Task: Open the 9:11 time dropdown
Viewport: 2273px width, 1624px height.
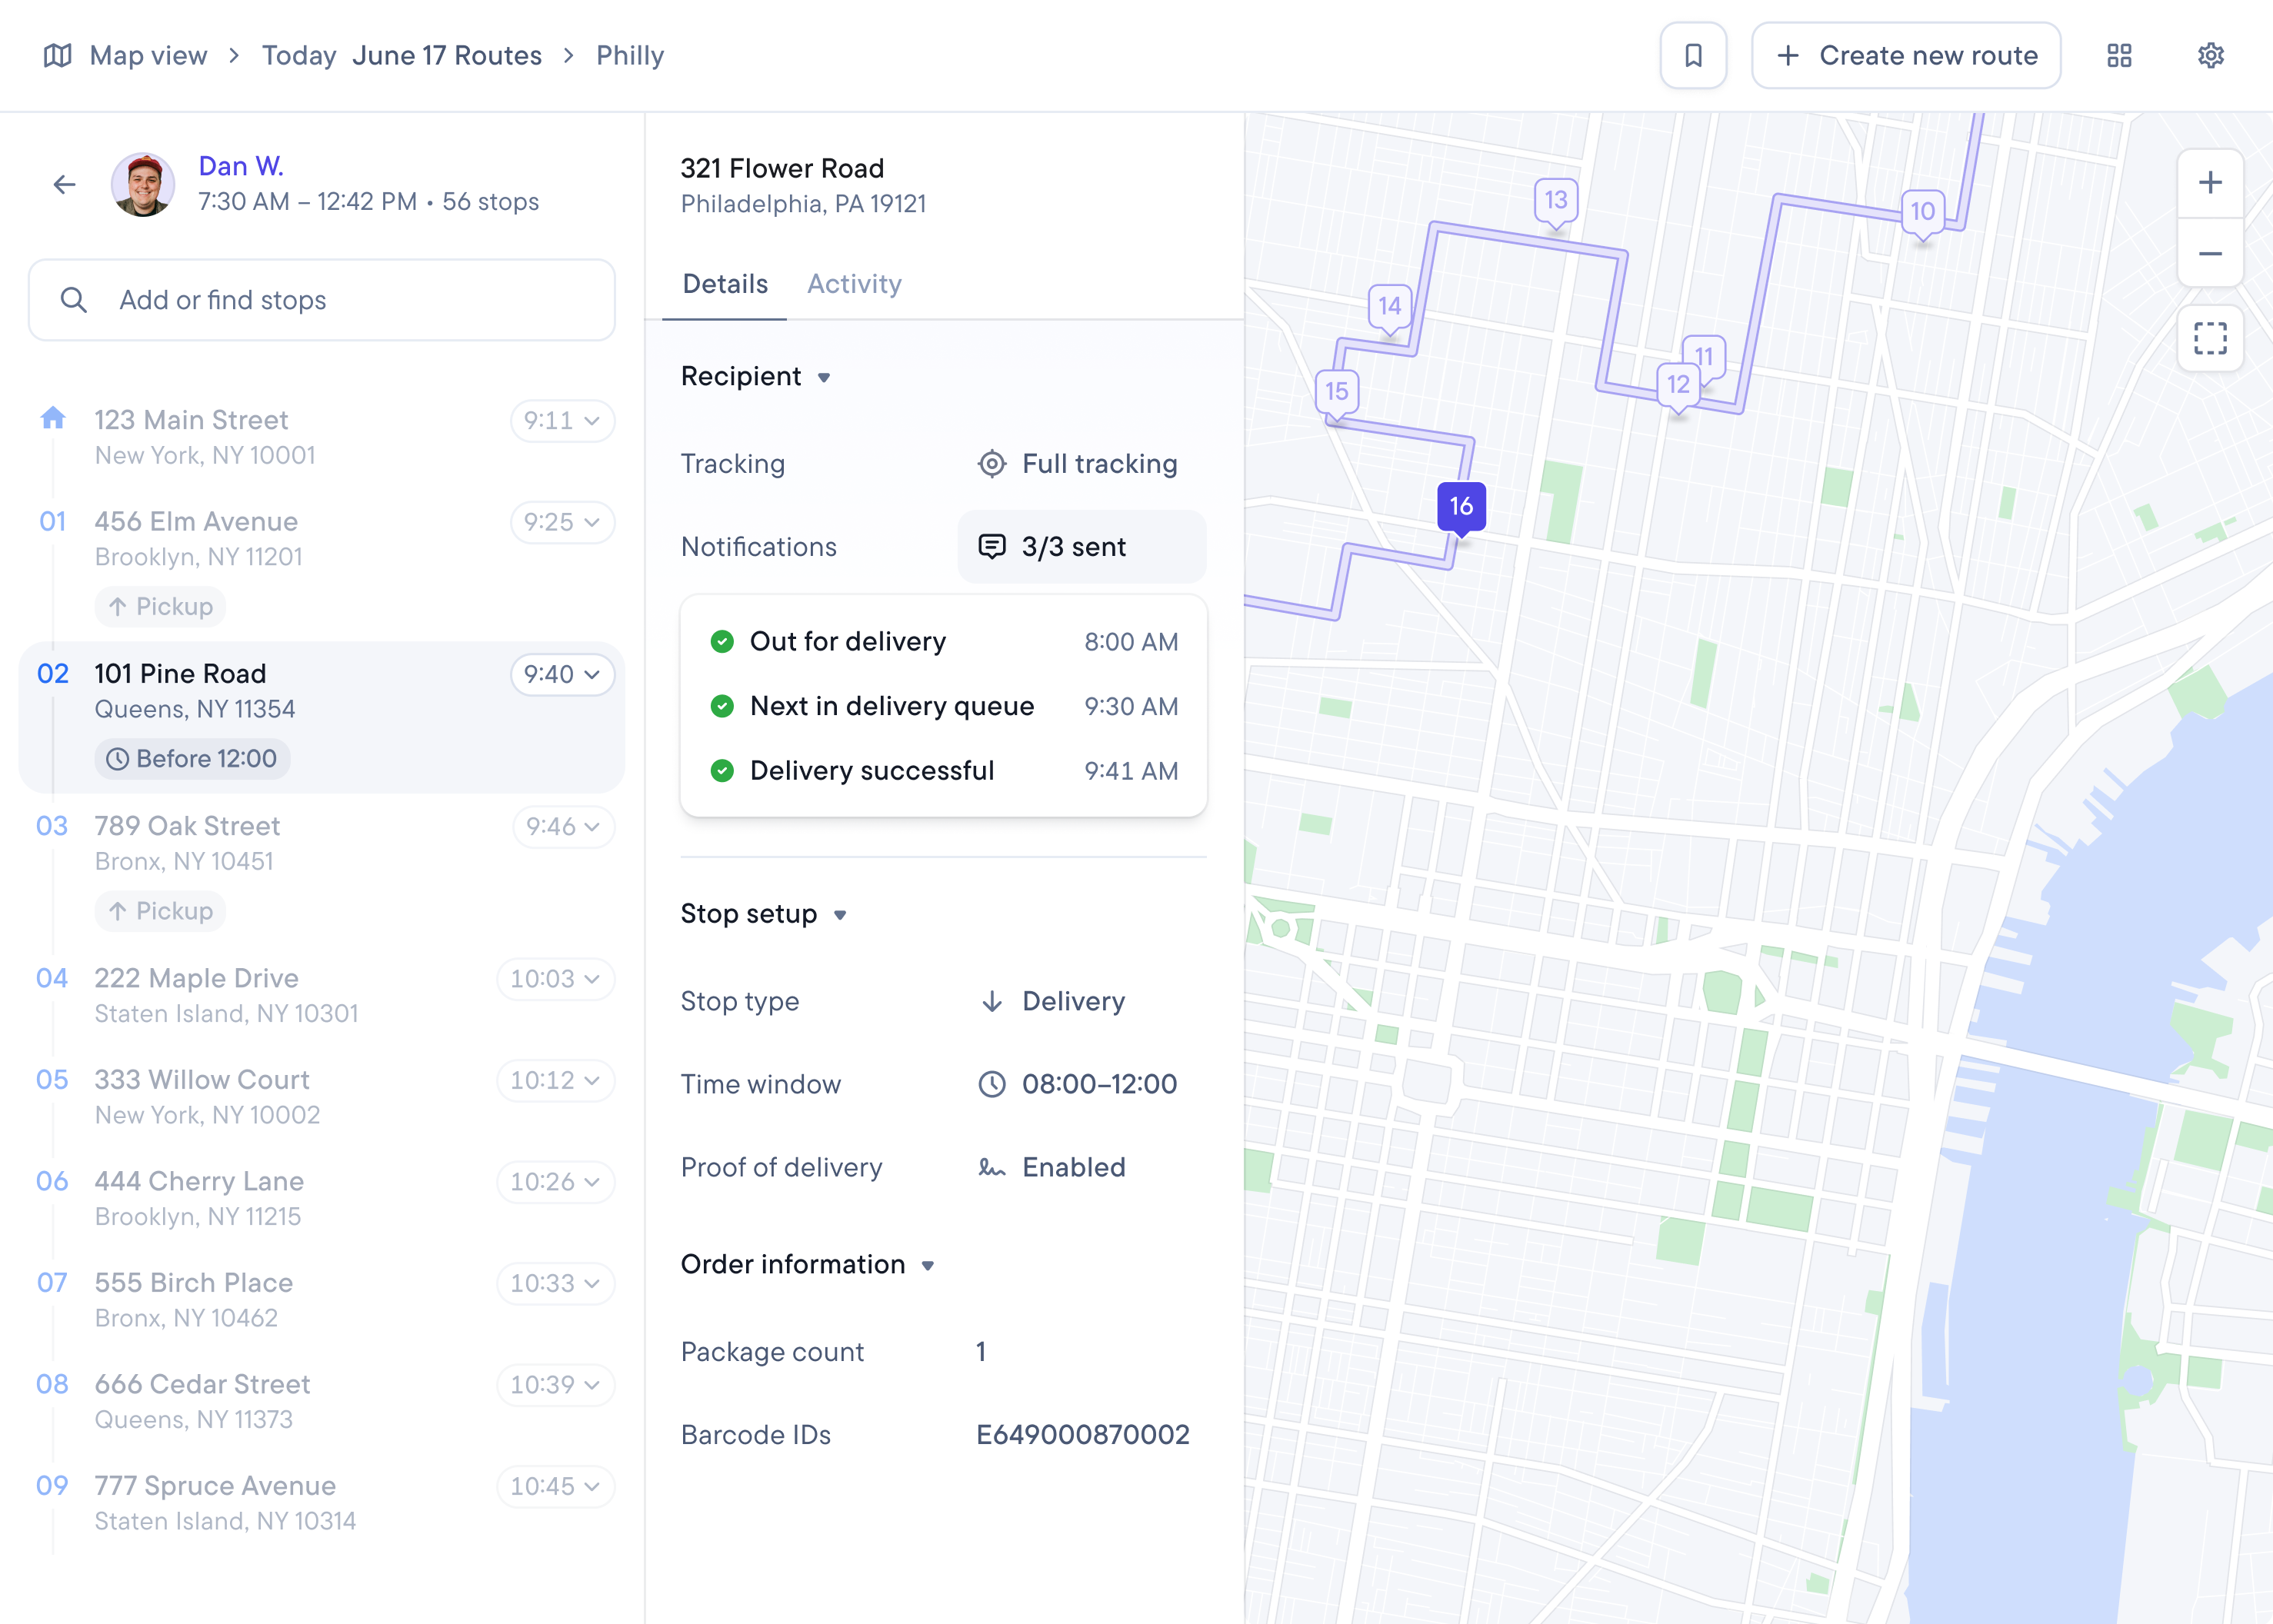Action: 562,421
